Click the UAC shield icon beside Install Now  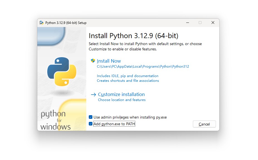[93, 61]
